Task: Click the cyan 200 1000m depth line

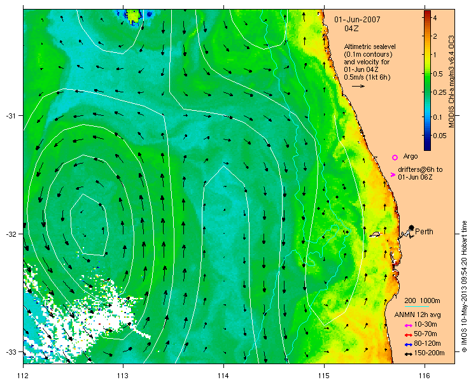Action: point(416,307)
